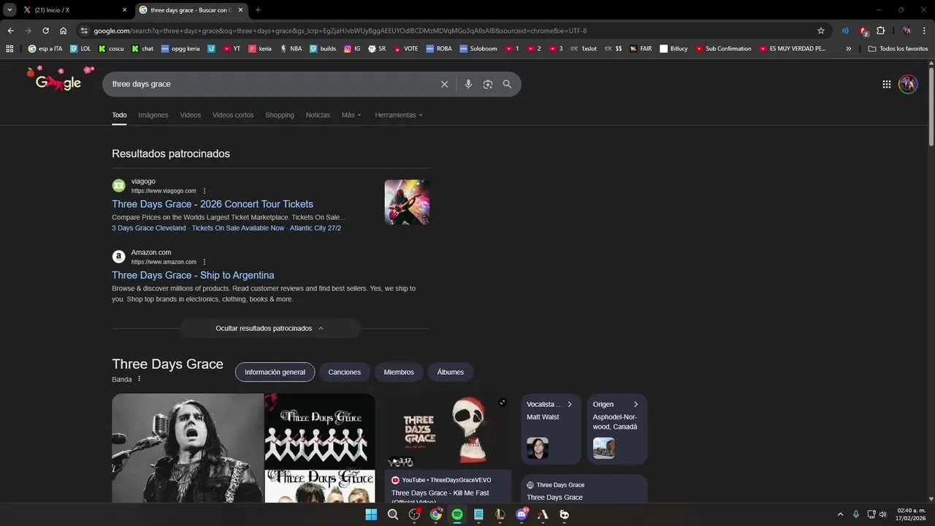Open the viagogo 2026 Concert Tour Tickets link
The image size is (935, 526).
click(213, 204)
